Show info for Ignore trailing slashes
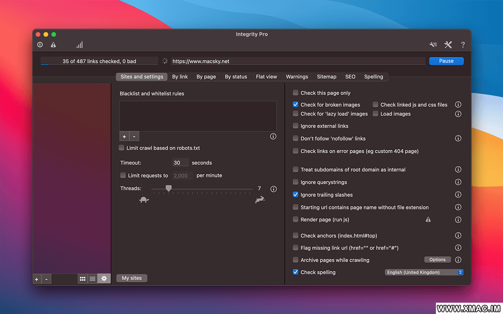Screen dimensions: 503x314 458,195
